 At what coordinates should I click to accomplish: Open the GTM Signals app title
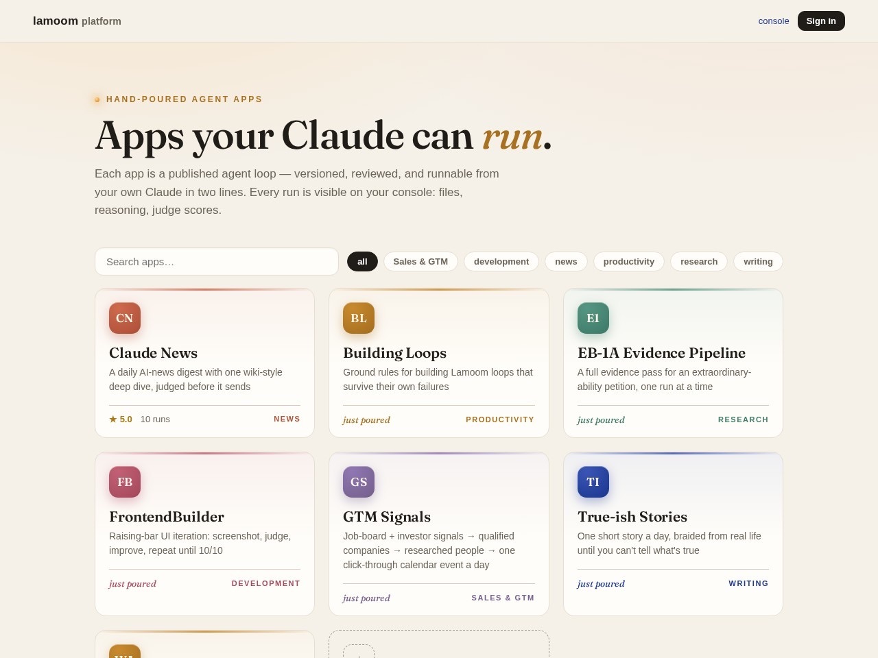(x=387, y=517)
